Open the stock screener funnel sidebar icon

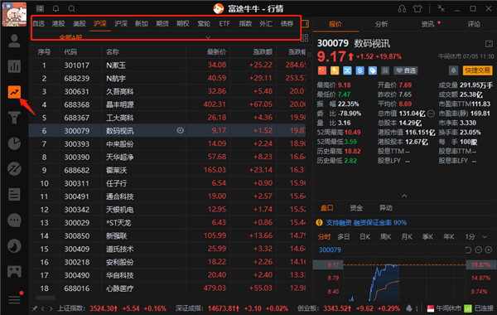pyautogui.click(x=14, y=118)
